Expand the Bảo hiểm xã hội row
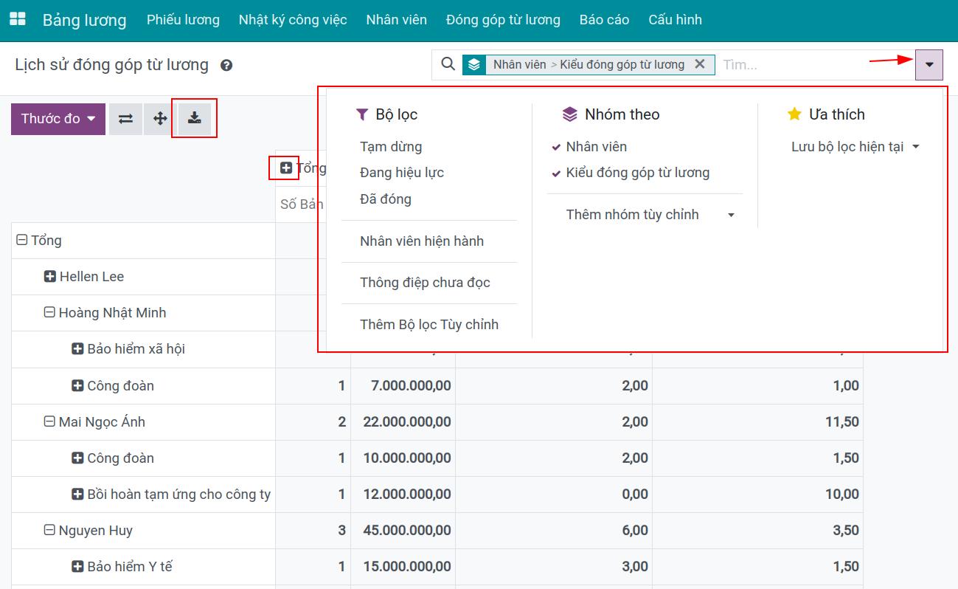Screen dimensions: 958x589 coord(77,349)
